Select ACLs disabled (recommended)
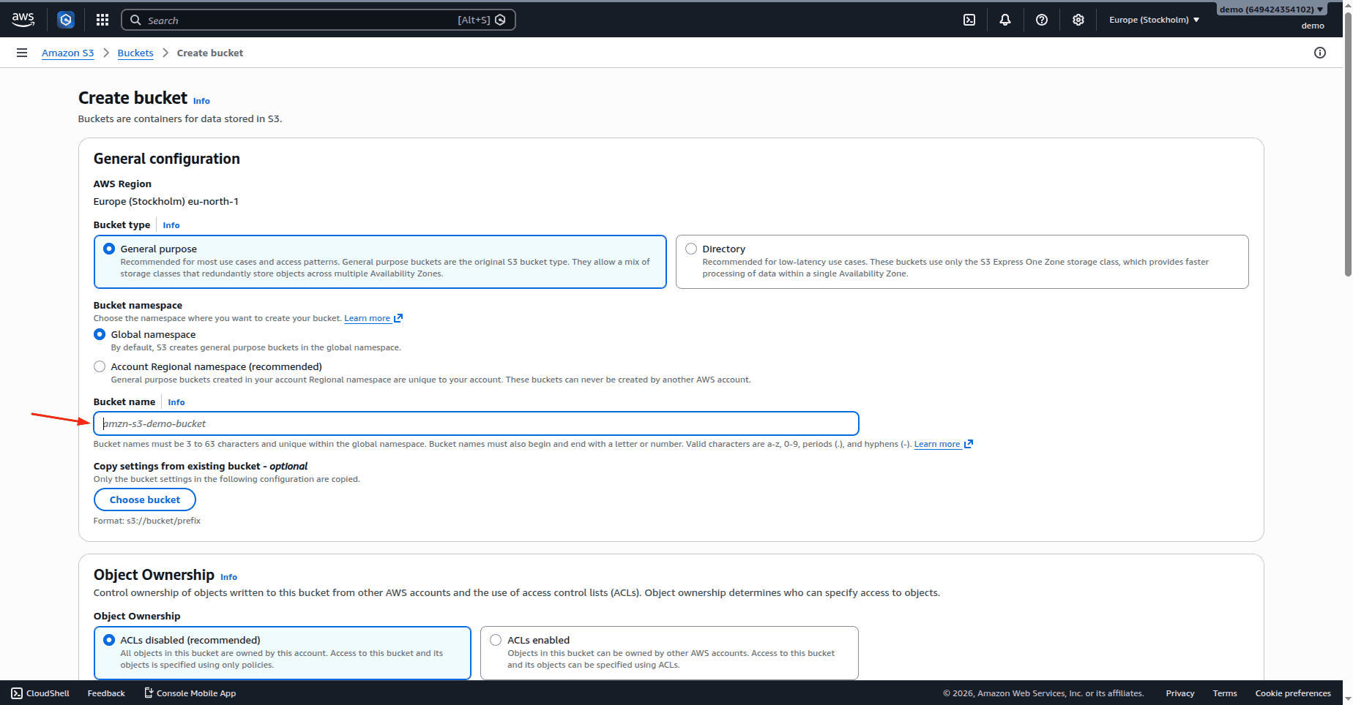This screenshot has height=705, width=1353. (283, 652)
